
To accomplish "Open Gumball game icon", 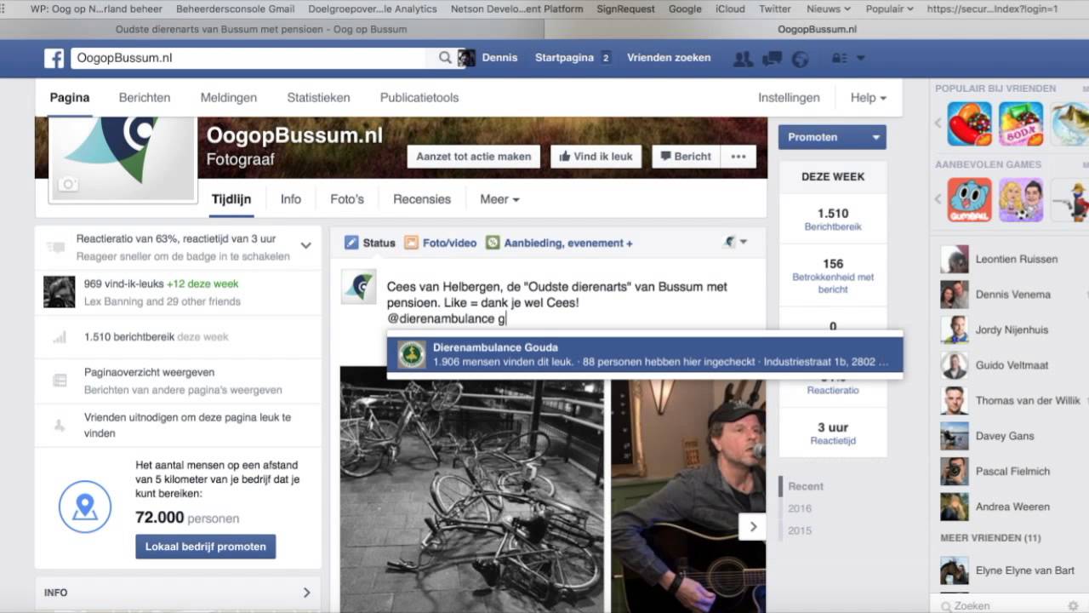I will (x=970, y=200).
